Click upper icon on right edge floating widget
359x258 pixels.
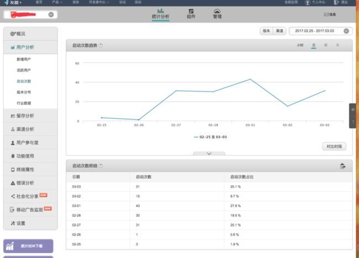pyautogui.click(x=353, y=110)
